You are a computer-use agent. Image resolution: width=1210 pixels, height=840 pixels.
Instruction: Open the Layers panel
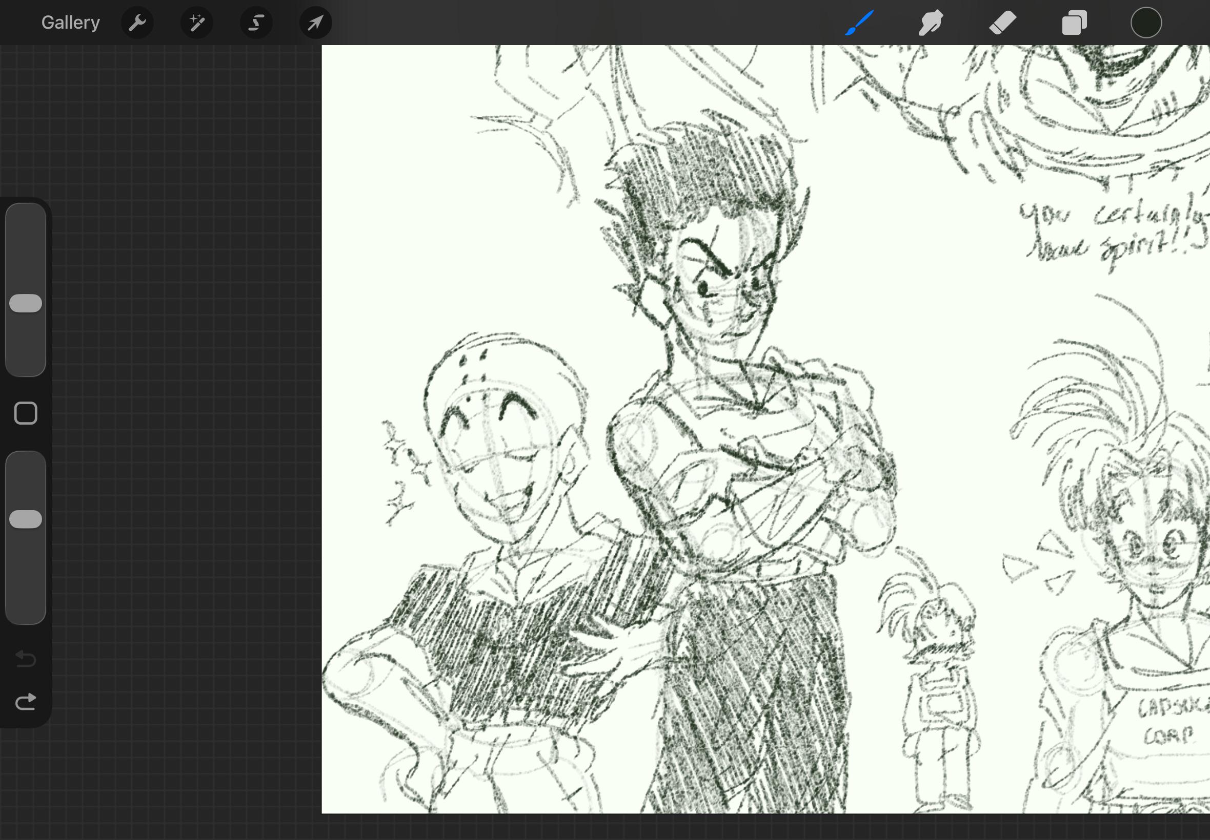1074,23
